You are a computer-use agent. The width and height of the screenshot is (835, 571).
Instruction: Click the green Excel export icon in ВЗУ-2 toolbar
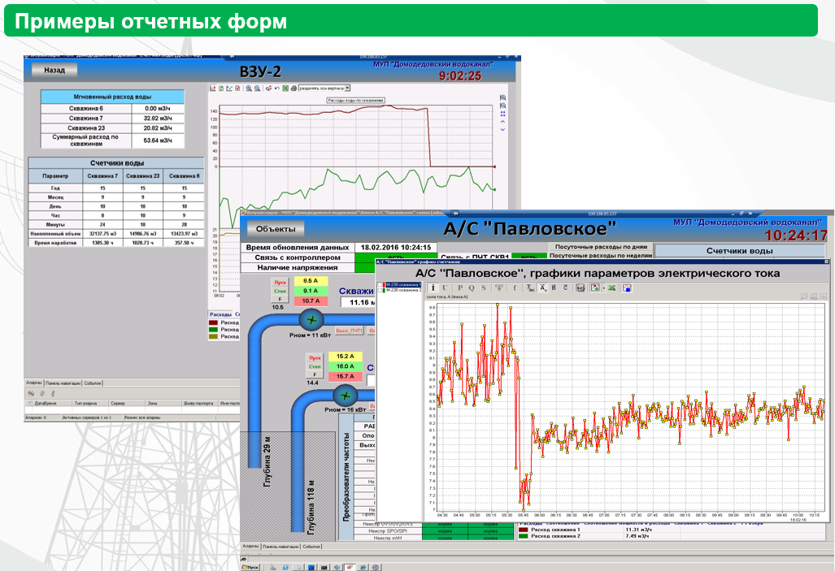[x=285, y=89]
